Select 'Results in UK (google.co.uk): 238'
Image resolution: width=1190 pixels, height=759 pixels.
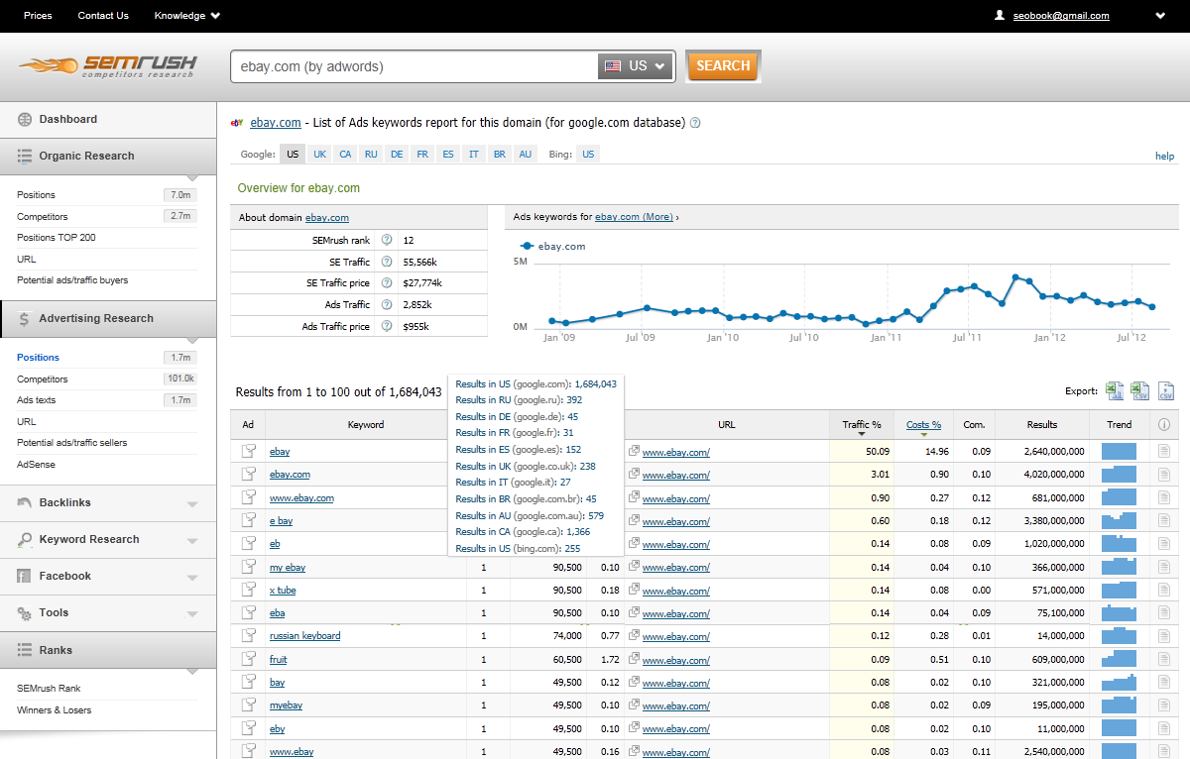(526, 466)
